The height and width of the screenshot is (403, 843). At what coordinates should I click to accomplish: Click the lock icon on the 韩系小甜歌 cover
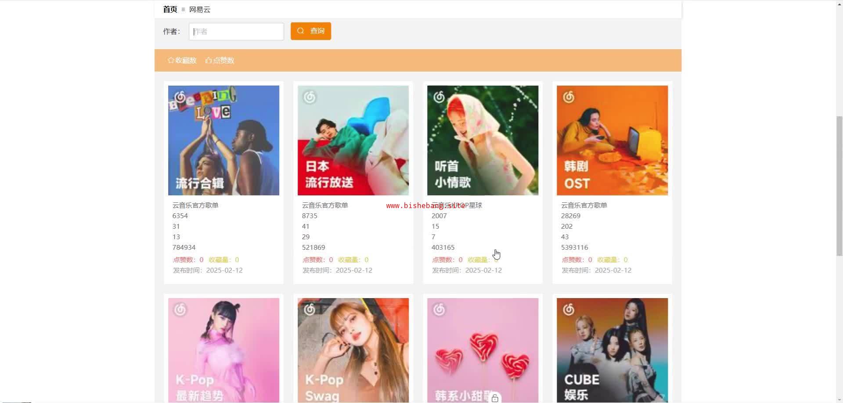click(495, 398)
